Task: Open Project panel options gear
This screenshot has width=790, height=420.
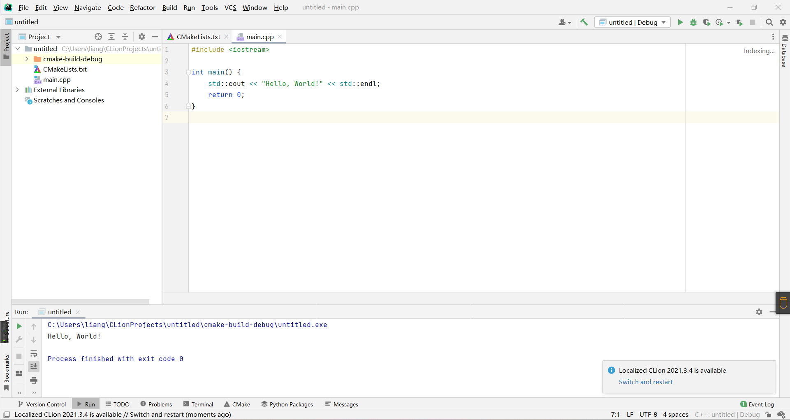Action: (142, 37)
